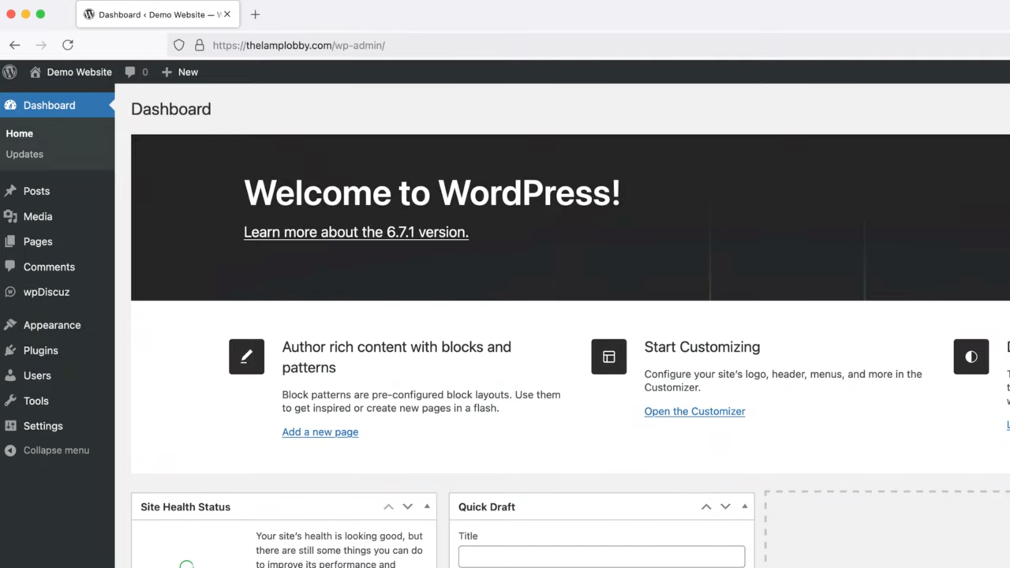Open the wpDiscuz menu item
Screen dimensions: 1010x568
pos(46,292)
